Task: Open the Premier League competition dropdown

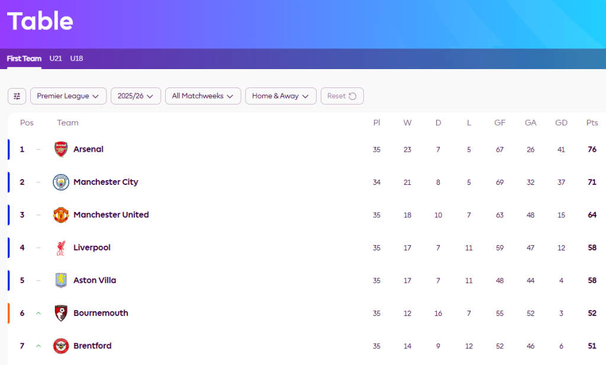Action: tap(69, 96)
